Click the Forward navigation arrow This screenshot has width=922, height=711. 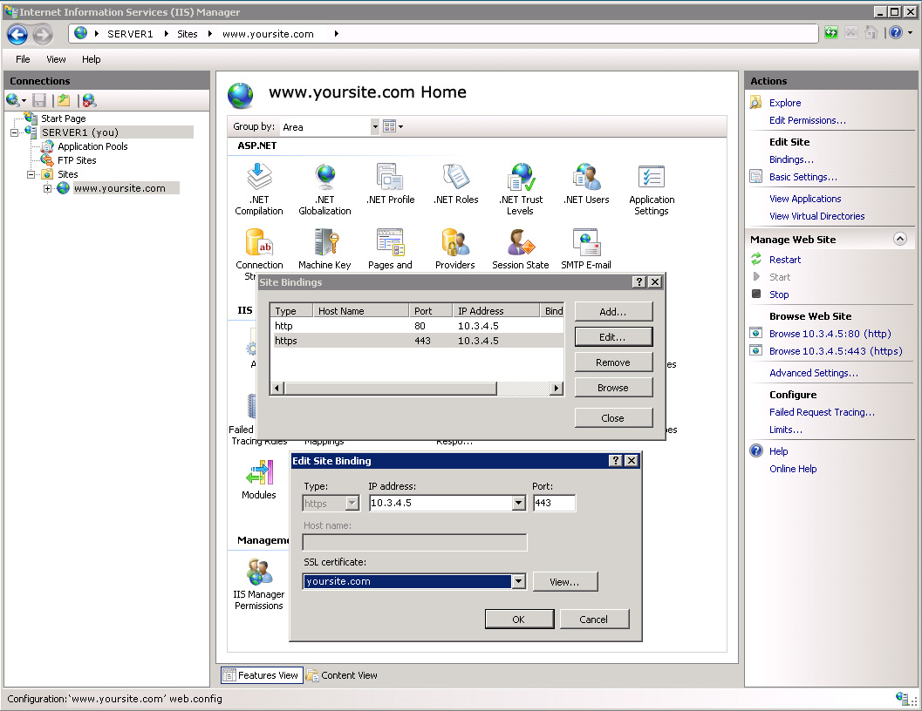tap(43, 35)
